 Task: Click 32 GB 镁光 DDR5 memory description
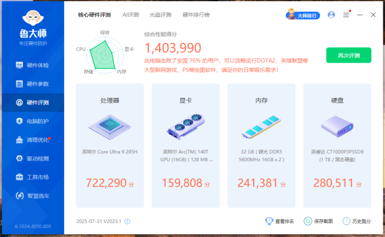(x=261, y=156)
